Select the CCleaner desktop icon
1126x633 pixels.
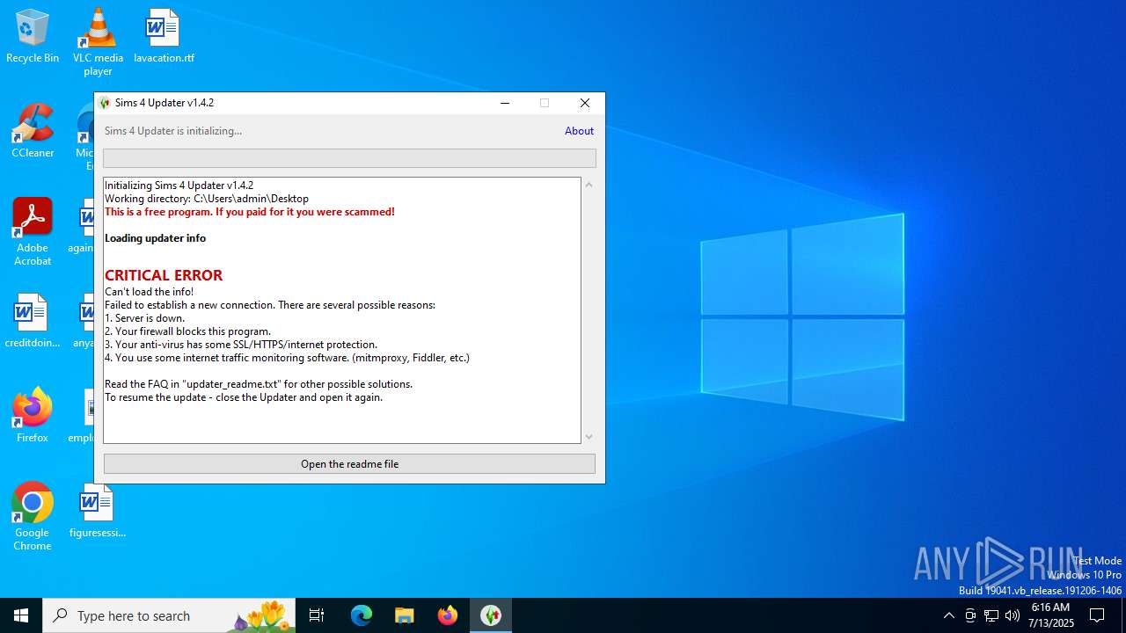[x=33, y=131]
